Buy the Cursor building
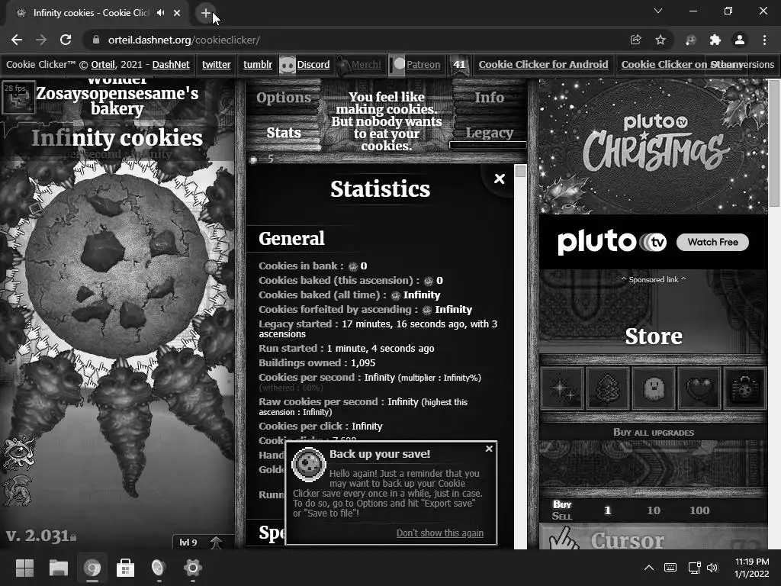Viewport: 781px width, 586px height. (x=654, y=537)
